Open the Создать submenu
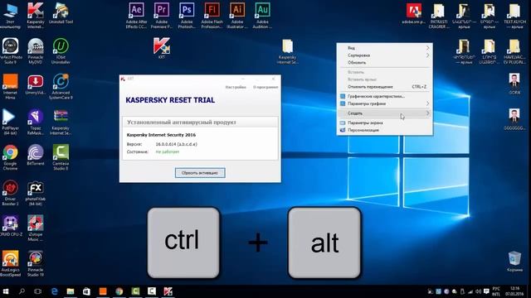The width and height of the screenshot is (531, 298). pyautogui.click(x=385, y=113)
